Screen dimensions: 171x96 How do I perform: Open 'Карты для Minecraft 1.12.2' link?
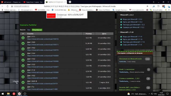click(x=133, y=22)
